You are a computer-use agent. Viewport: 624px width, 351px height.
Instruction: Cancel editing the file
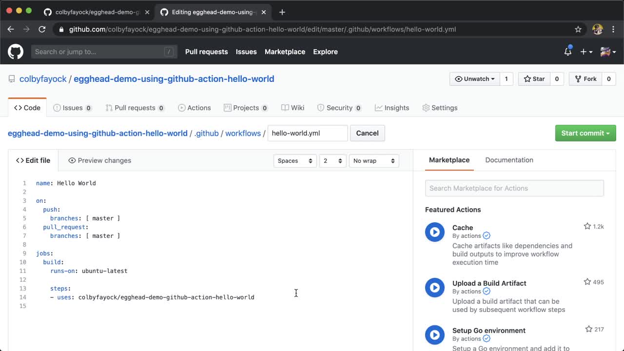[367, 133]
